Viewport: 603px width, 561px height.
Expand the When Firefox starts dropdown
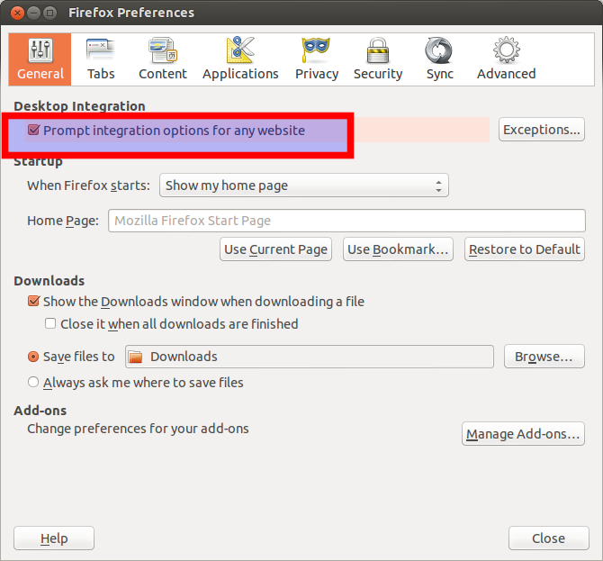pyautogui.click(x=303, y=185)
